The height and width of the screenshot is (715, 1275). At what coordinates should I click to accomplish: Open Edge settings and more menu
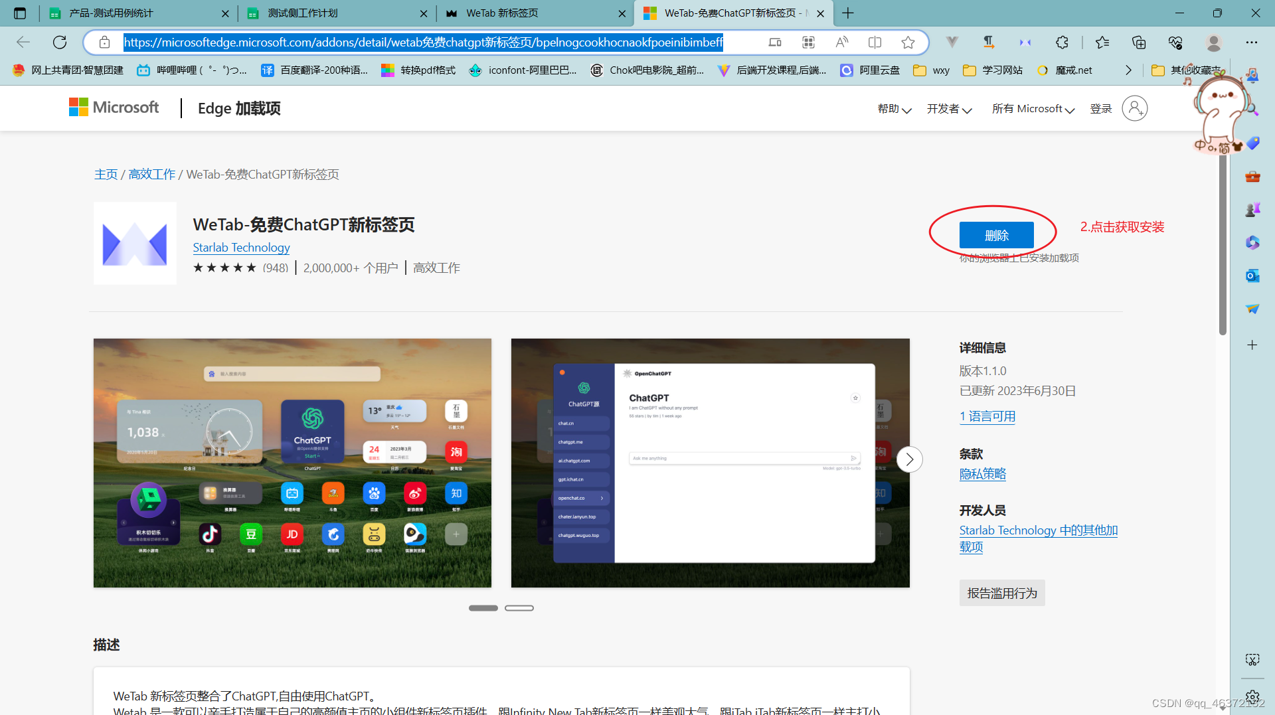(1252, 42)
